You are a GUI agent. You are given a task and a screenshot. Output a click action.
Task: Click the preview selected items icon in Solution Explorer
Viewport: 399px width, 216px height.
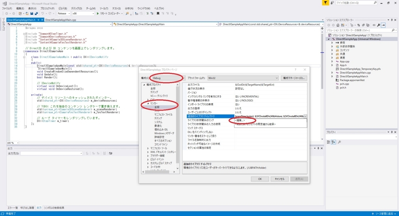pyautogui.click(x=383, y=25)
